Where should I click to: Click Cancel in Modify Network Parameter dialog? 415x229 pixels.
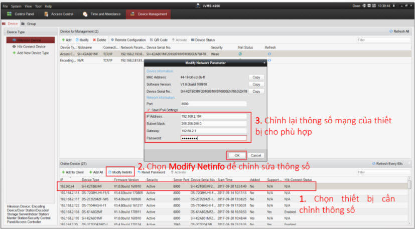point(256,155)
